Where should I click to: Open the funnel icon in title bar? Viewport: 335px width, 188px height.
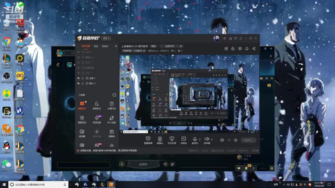coord(235,38)
